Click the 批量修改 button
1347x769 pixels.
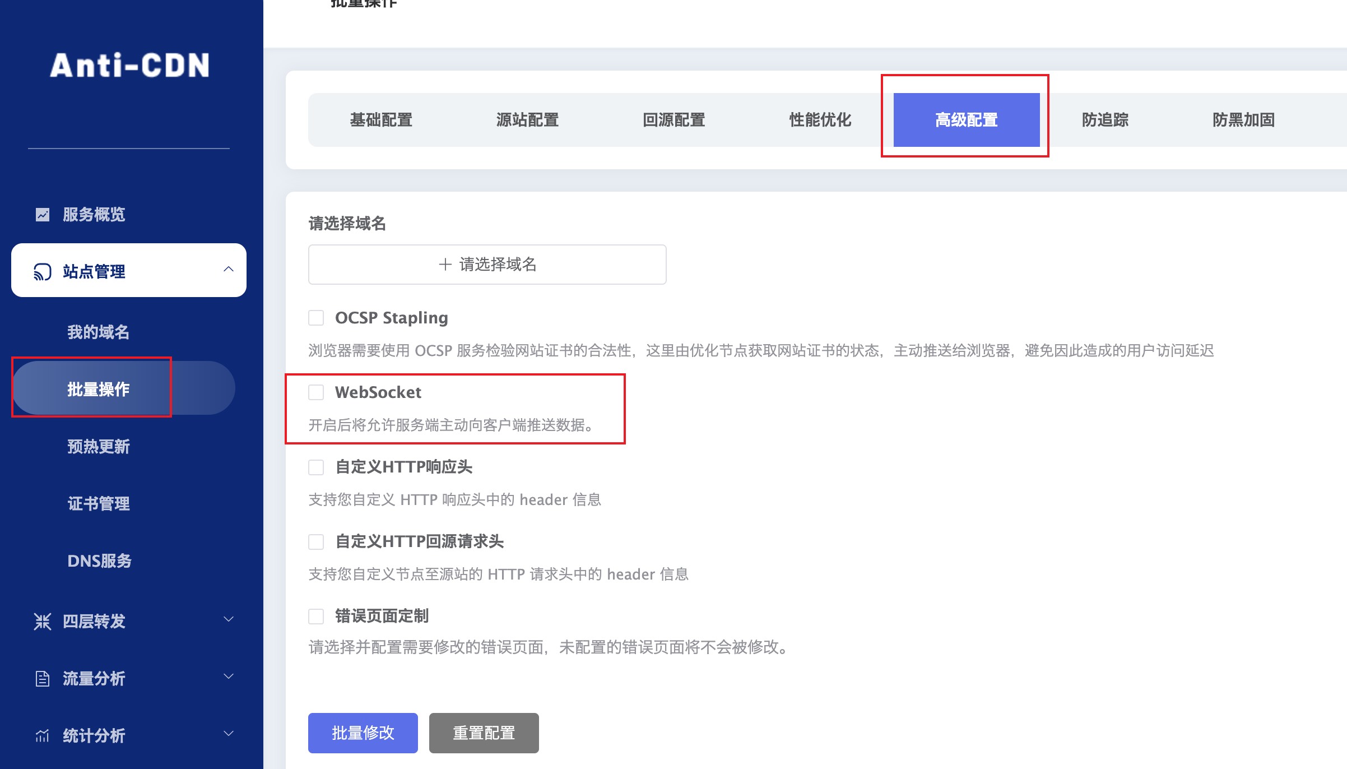click(x=363, y=733)
